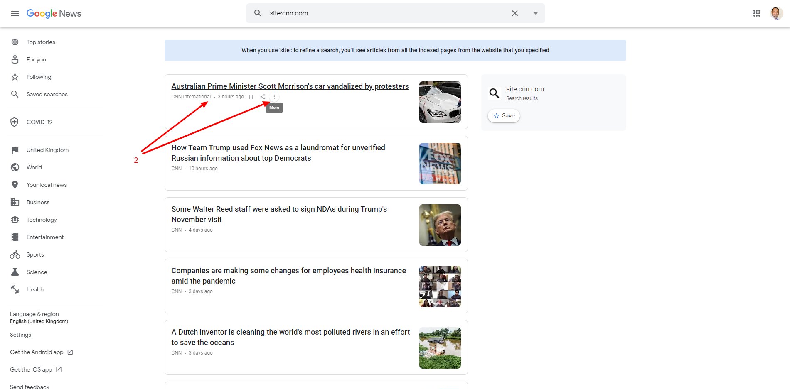Open the Dutch inventor polluted rivers article

pos(290,337)
